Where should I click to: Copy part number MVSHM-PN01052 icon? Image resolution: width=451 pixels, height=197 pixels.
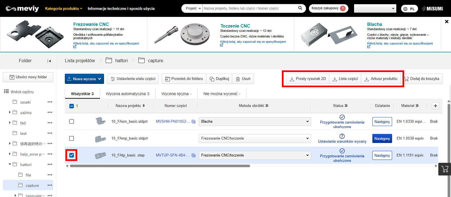193,122
